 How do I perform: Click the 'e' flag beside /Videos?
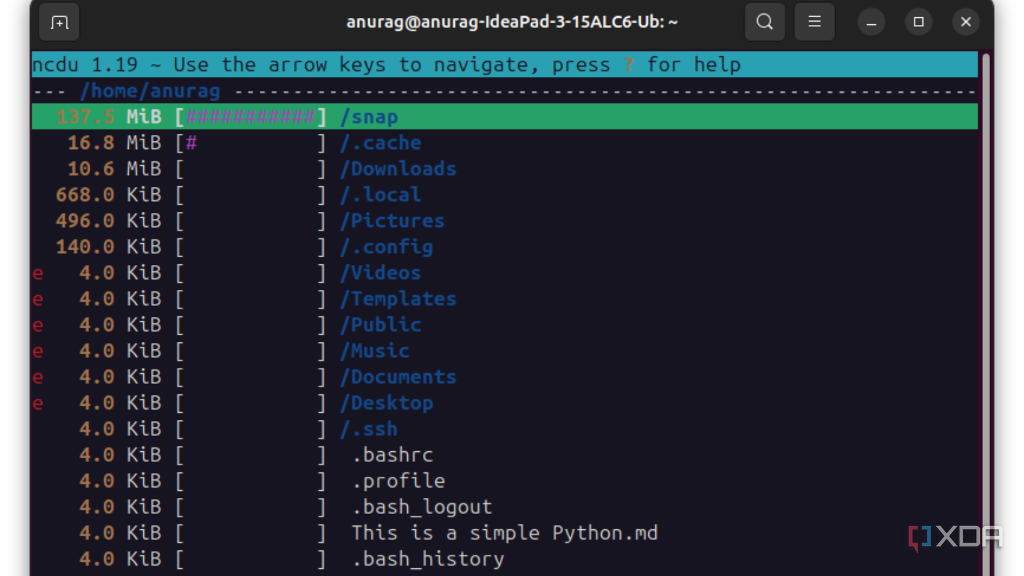(38, 274)
